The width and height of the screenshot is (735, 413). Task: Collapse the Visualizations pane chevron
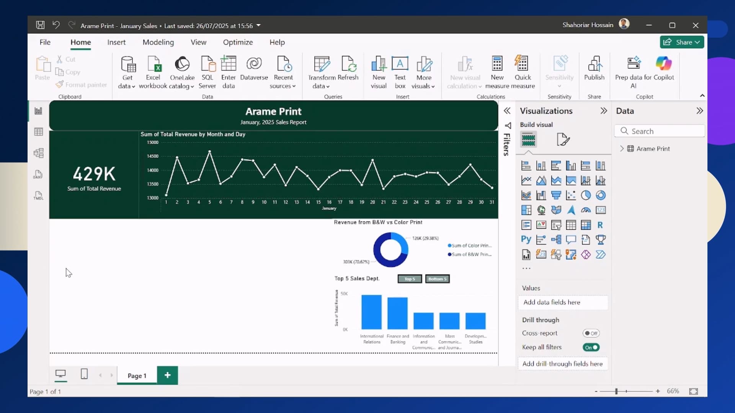[604, 111]
